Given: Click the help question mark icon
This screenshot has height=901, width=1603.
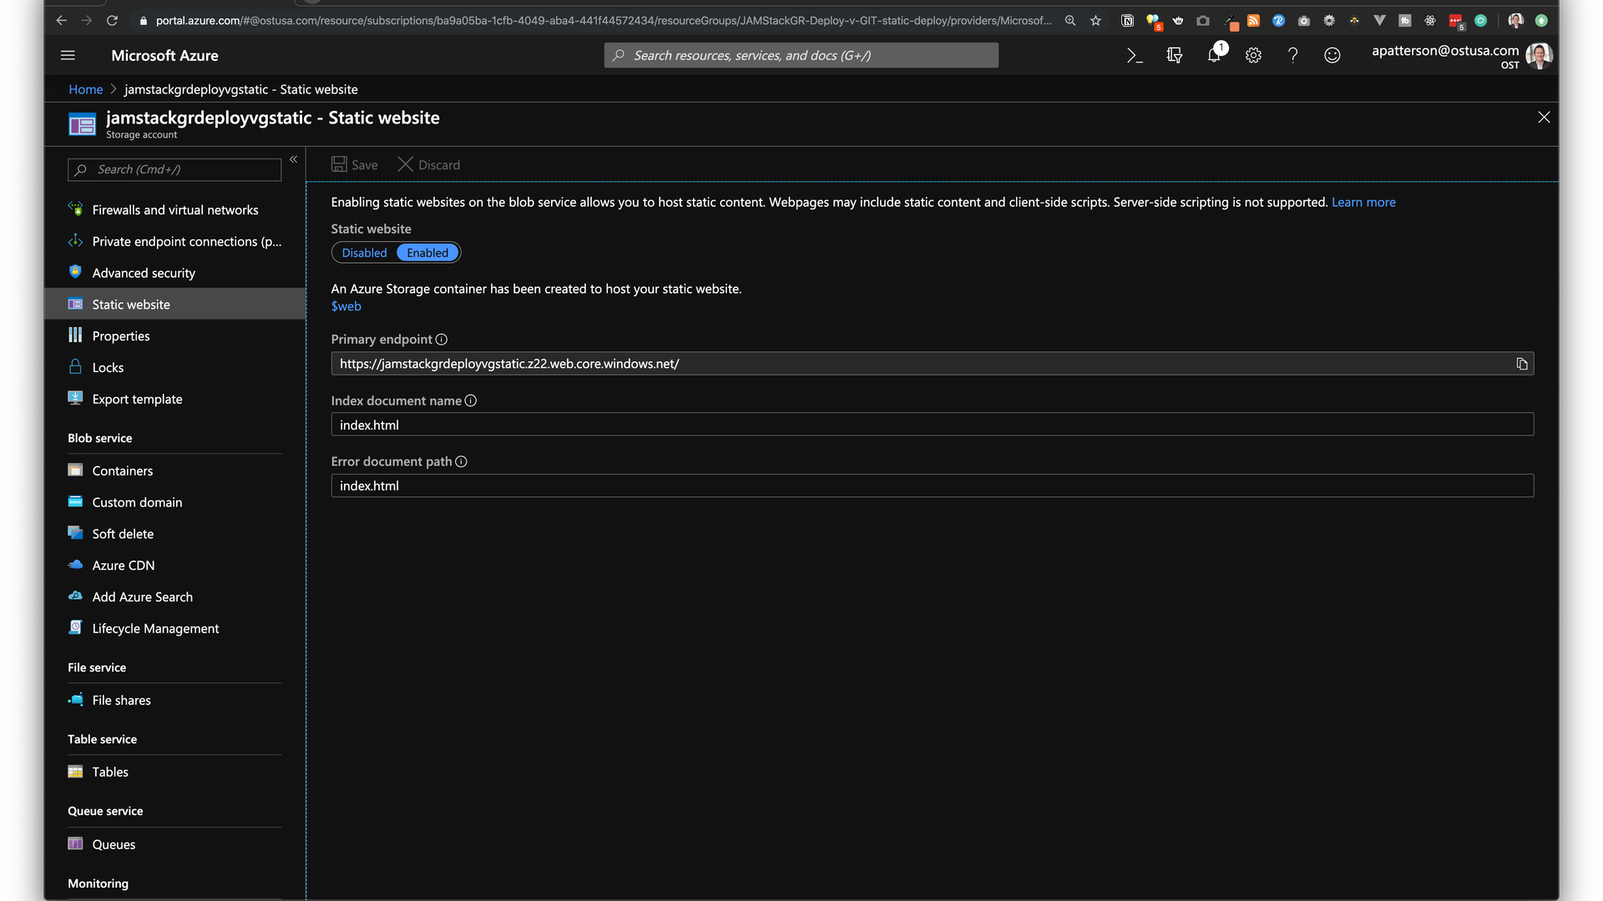Looking at the screenshot, I should [x=1292, y=56].
